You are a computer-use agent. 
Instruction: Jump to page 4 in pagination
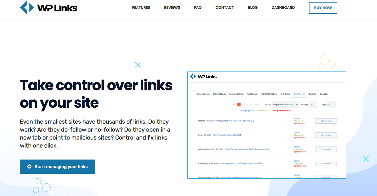(x=251, y=105)
